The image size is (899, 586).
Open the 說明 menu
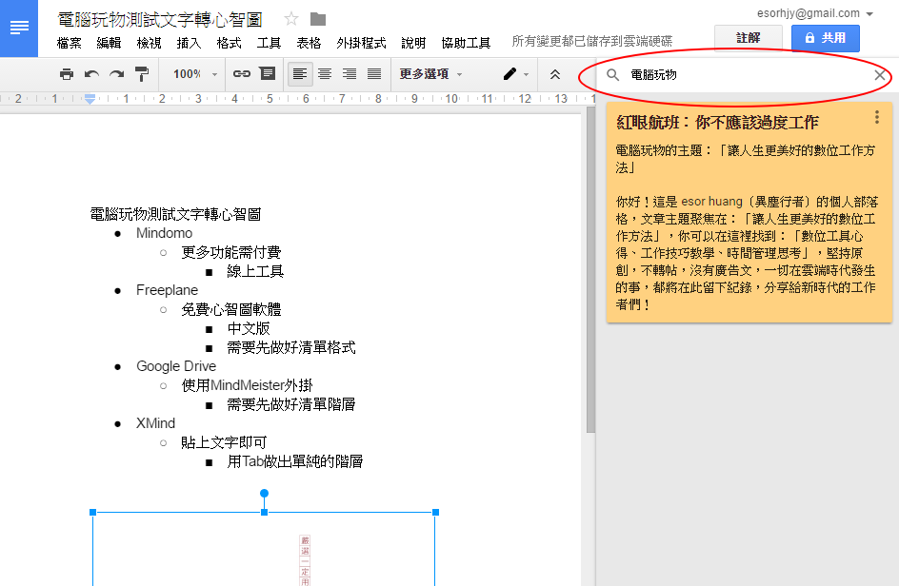(413, 43)
